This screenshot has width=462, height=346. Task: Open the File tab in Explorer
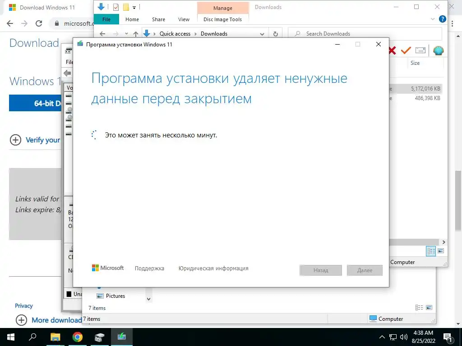[x=106, y=19]
